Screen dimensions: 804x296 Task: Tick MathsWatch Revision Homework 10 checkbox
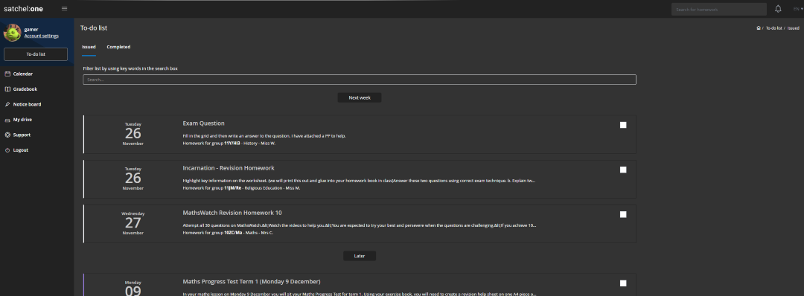pyautogui.click(x=623, y=215)
